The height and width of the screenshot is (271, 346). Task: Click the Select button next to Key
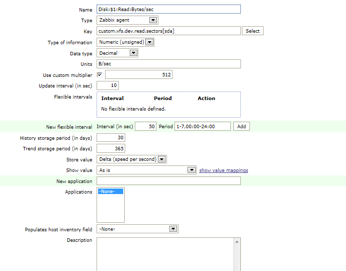(252, 31)
